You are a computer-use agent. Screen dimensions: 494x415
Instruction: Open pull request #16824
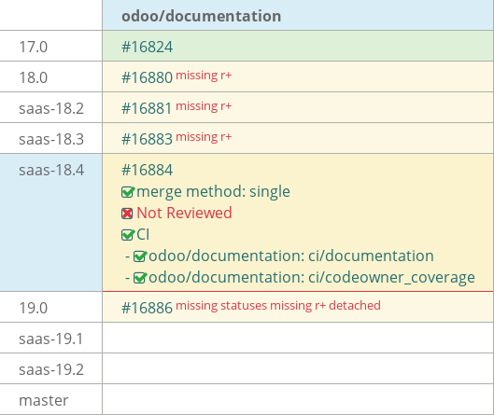(148, 48)
